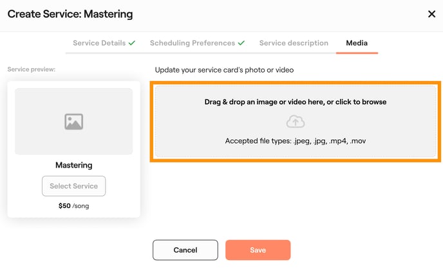Click the accepted file types text
443x269 pixels.
[295, 141]
